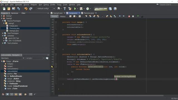Viewport: 178px width, 100px height.
Task: Click the Build Project hammer icon
Action: (65, 9)
